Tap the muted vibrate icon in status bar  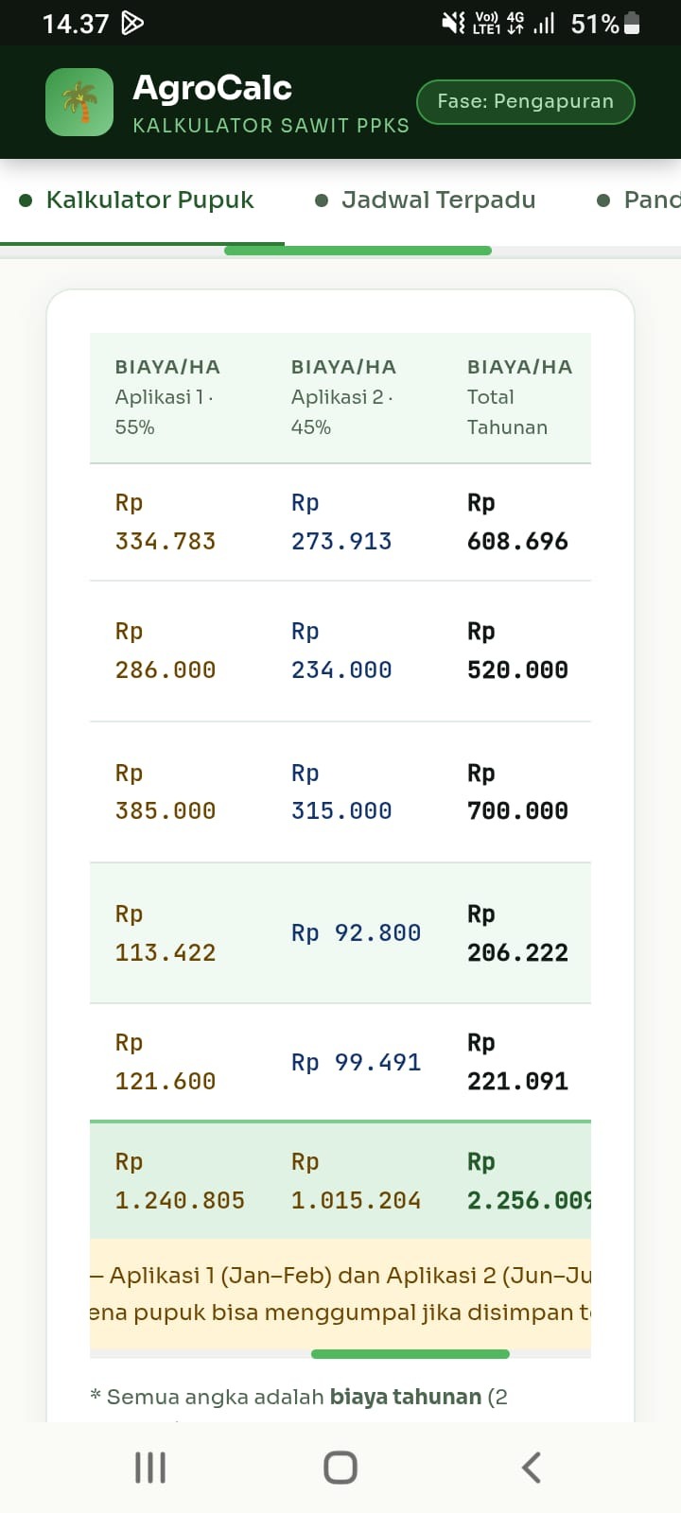point(453,23)
